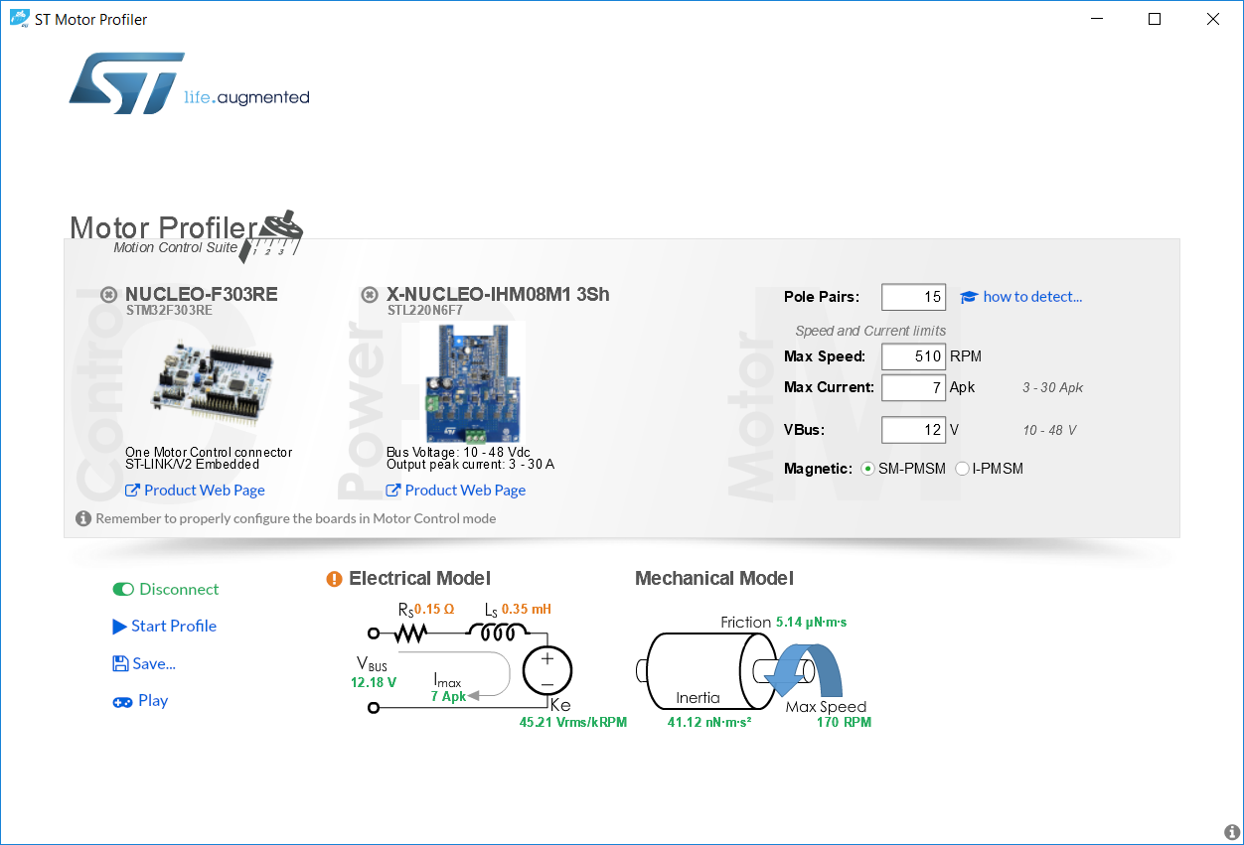Click the graduation cap icon by how to detect

(969, 297)
